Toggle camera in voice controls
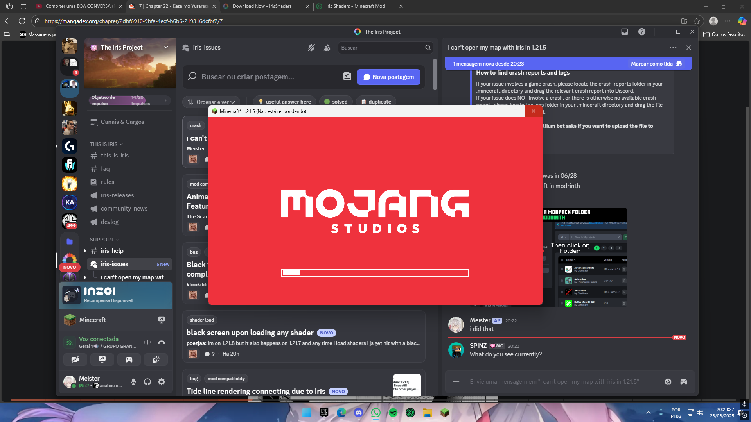 (x=75, y=359)
